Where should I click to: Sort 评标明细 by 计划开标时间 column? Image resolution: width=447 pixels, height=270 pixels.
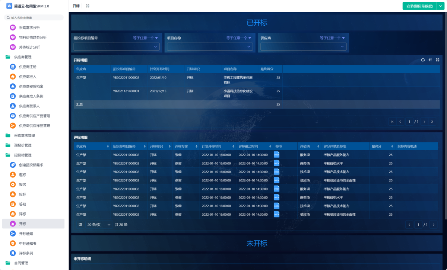coord(233,147)
